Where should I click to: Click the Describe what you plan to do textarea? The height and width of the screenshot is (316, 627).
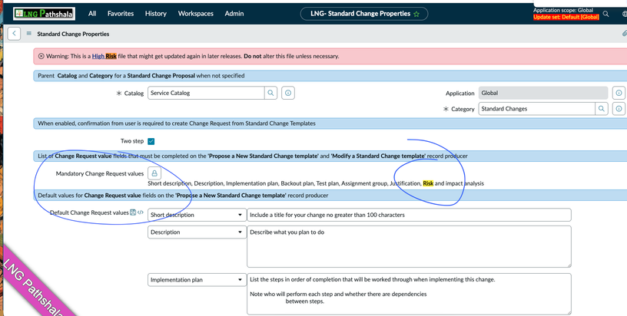(x=409, y=246)
